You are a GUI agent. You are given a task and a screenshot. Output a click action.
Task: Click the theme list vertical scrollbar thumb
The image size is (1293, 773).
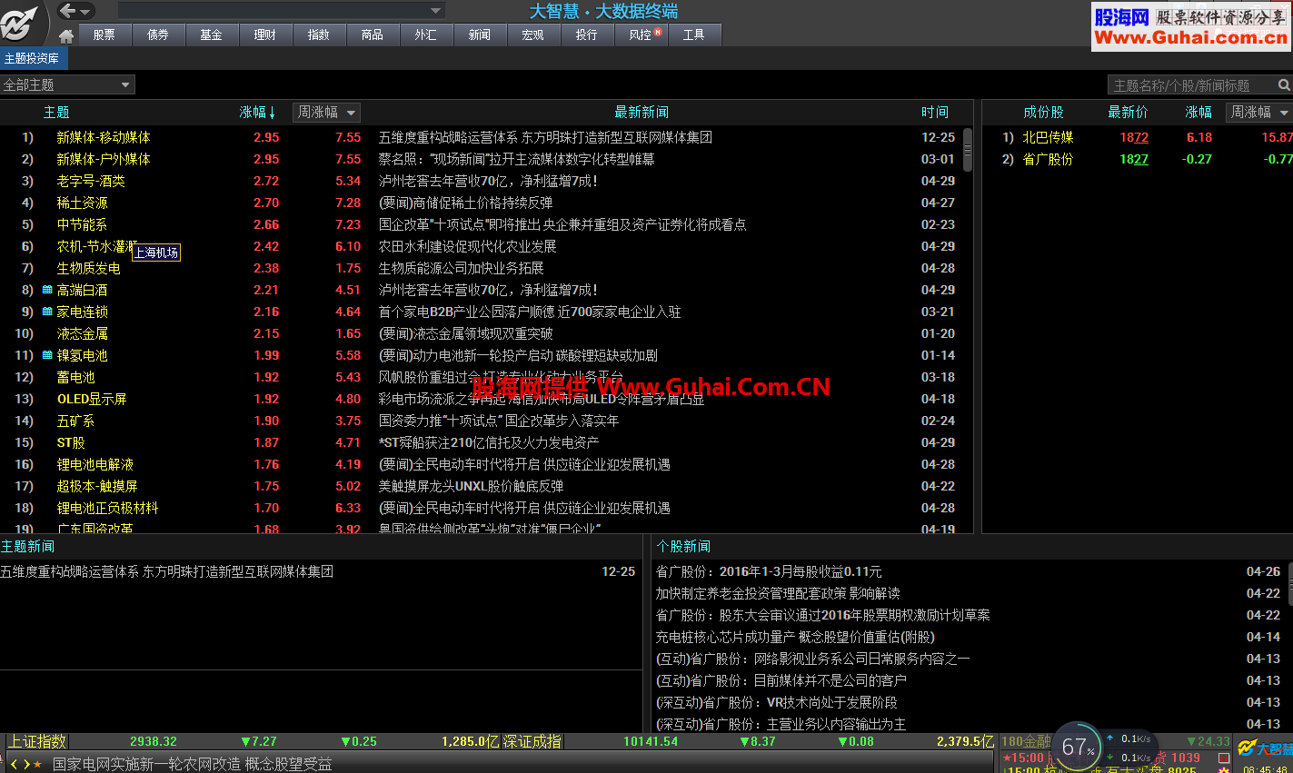(967, 150)
